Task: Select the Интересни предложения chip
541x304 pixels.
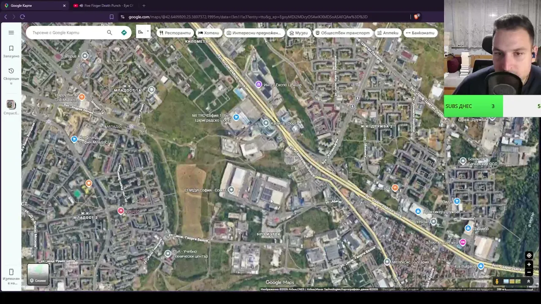Action: click(254, 33)
